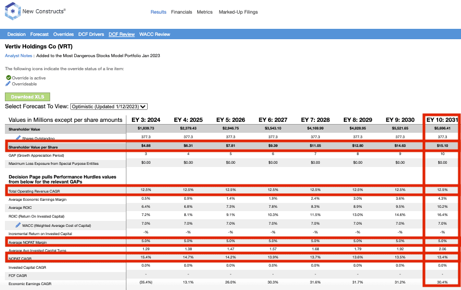Click the $1,839.73 shareholder value cell

[146, 128]
